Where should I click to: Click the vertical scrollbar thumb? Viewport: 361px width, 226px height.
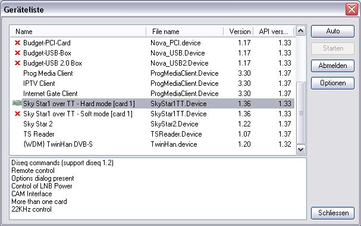pyautogui.click(x=301, y=113)
